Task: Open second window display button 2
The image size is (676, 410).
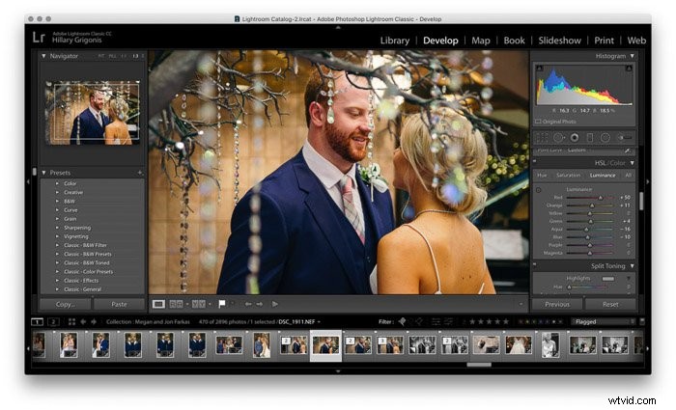Action: coord(53,321)
